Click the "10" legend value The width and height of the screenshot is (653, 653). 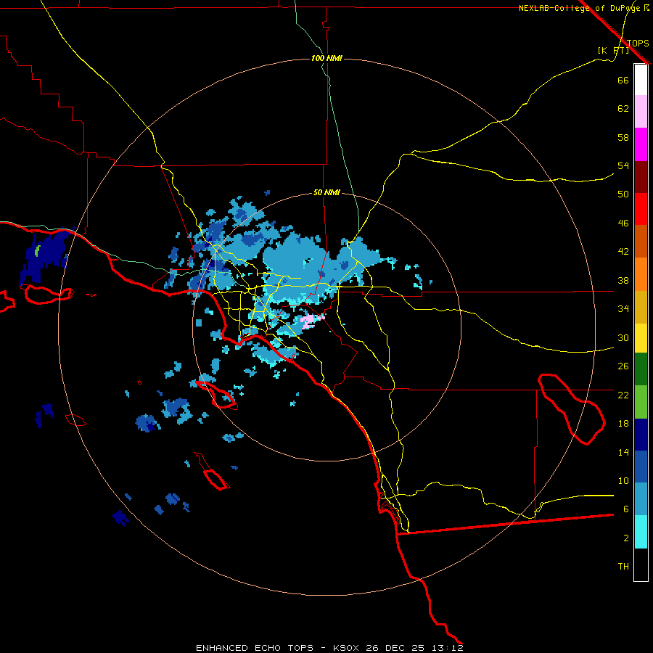pyautogui.click(x=623, y=481)
